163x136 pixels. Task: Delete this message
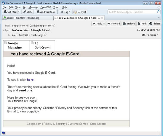point(154,24)
